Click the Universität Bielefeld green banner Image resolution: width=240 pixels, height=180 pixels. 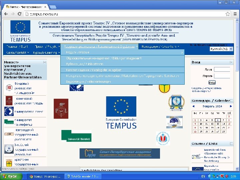point(76,136)
